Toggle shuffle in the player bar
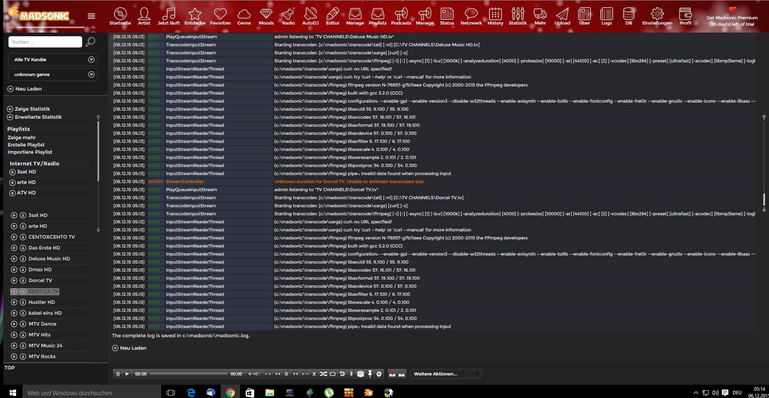Image resolution: width=769 pixels, height=398 pixels. (323, 374)
